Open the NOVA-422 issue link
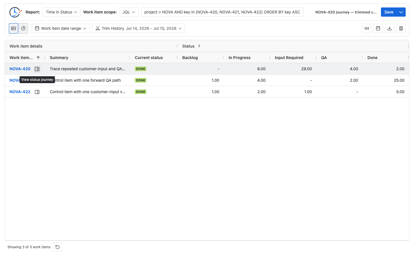 click(20, 92)
